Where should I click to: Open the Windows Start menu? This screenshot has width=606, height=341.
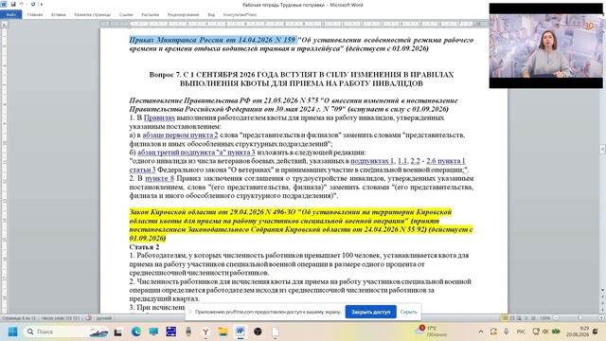coord(12,332)
